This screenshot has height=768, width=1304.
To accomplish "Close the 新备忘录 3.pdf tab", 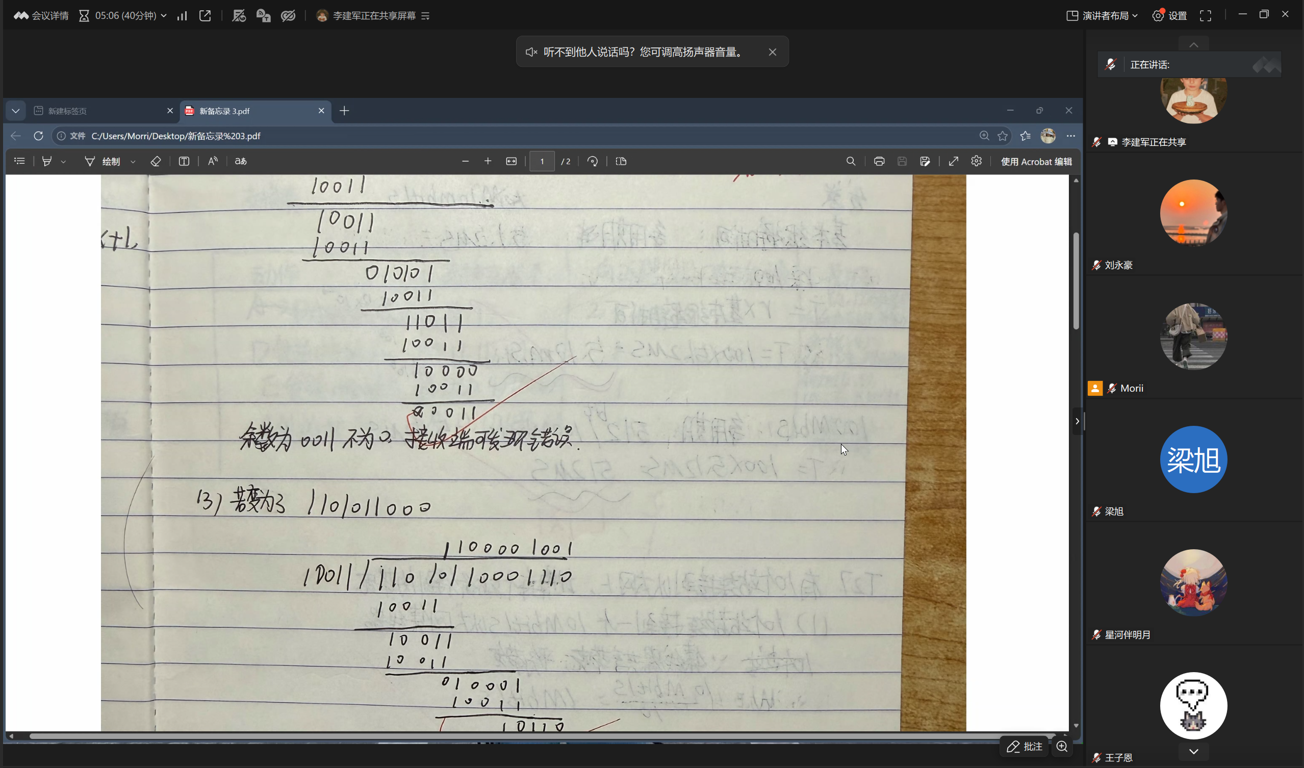I will (x=321, y=111).
